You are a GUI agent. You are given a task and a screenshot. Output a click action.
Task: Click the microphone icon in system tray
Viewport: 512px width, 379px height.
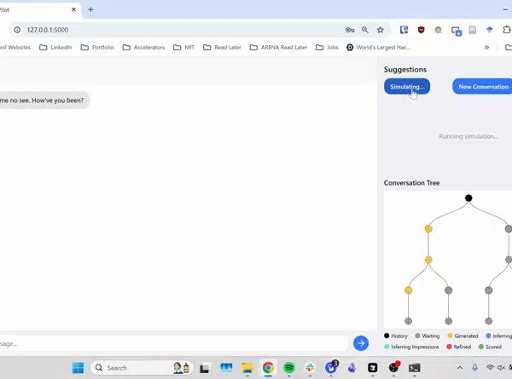pyautogui.click(x=474, y=368)
